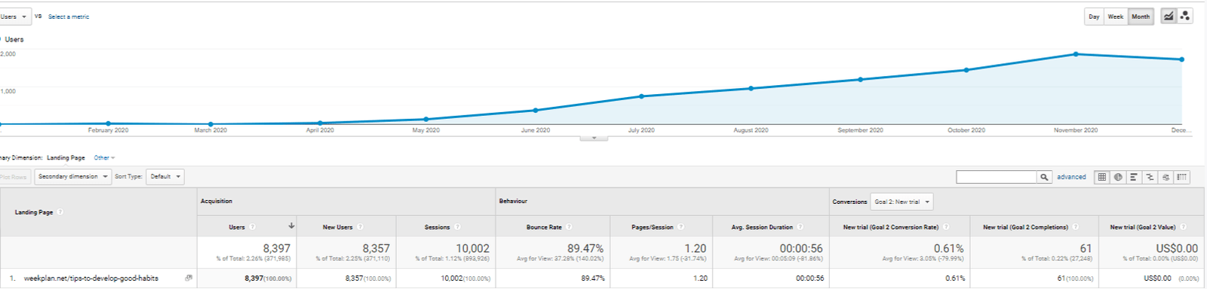Select the Week granularity tab
Image resolution: width=1207 pixels, height=289 pixels.
coord(1115,17)
